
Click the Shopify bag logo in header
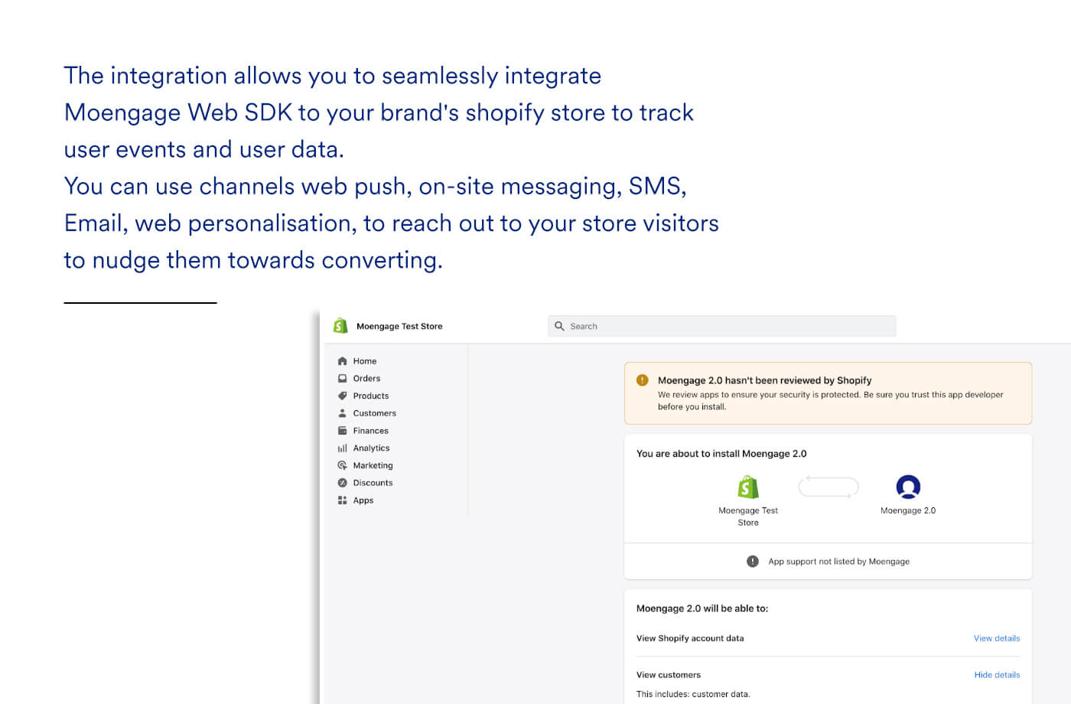point(340,326)
